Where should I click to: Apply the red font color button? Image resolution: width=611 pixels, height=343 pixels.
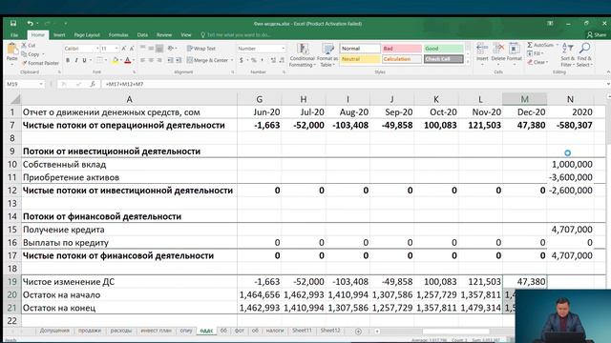tap(127, 60)
